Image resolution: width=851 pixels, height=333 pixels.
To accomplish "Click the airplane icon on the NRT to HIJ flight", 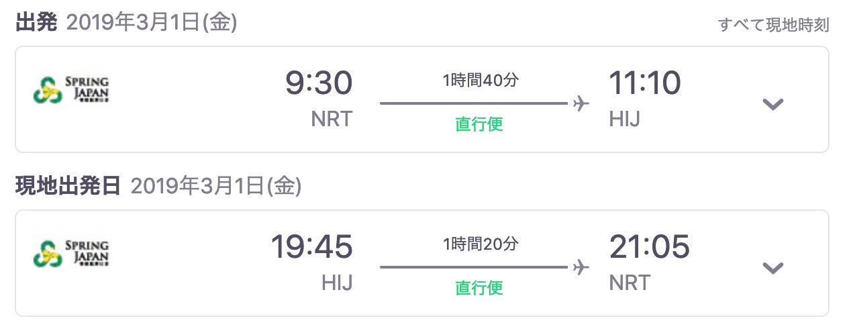I will pyautogui.click(x=581, y=103).
